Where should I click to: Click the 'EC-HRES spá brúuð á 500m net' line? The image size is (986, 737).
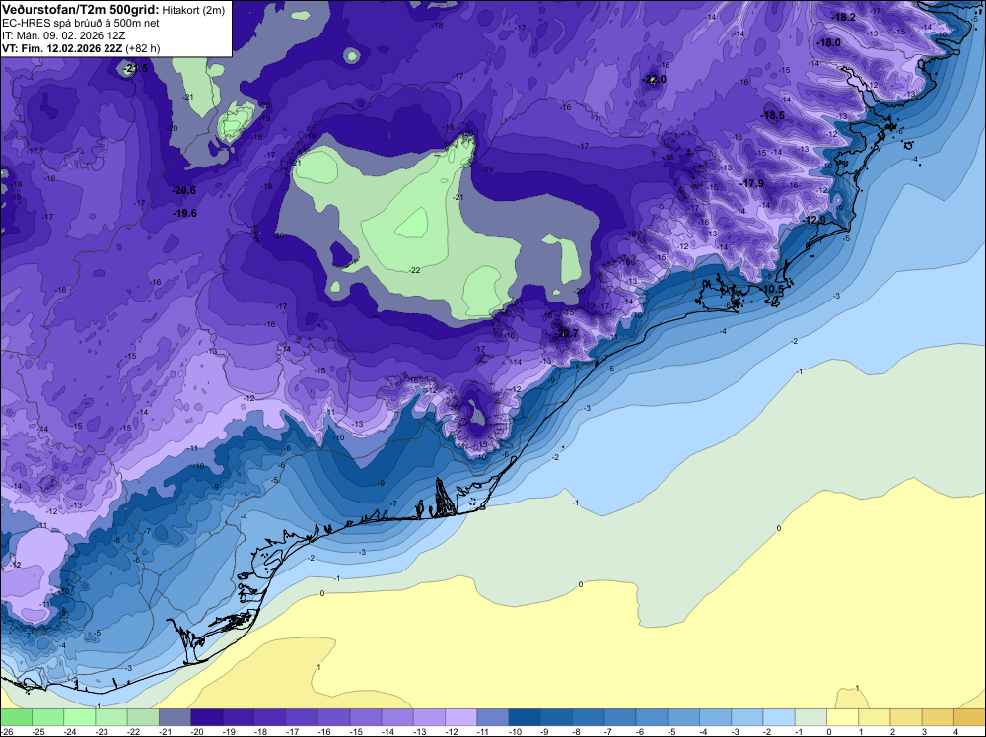click(81, 23)
